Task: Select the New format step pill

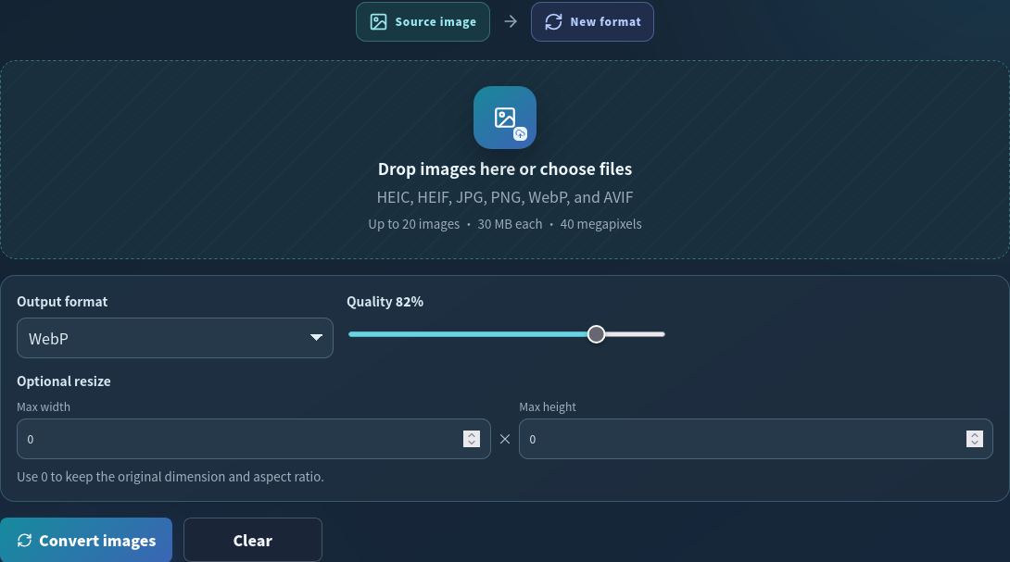Action: (592, 22)
